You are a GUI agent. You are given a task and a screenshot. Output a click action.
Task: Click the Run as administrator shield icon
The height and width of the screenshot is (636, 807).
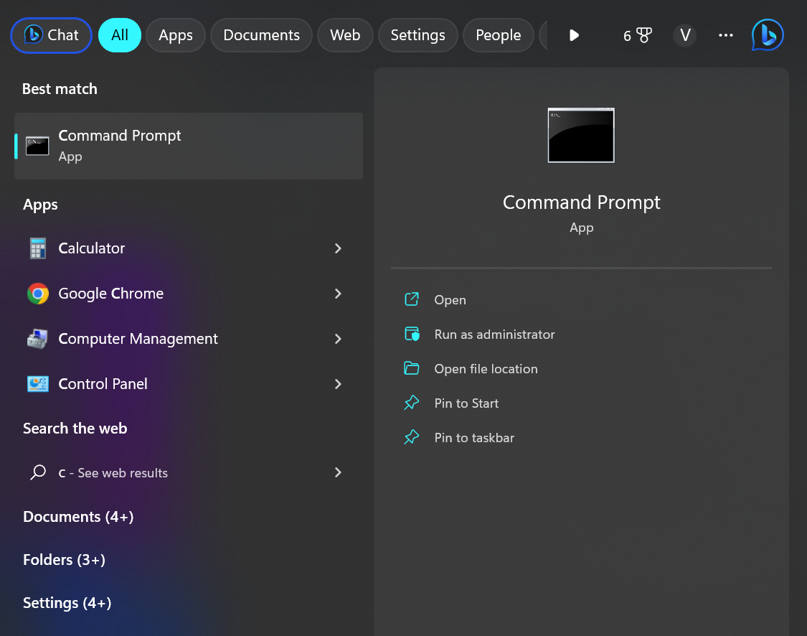[412, 335]
